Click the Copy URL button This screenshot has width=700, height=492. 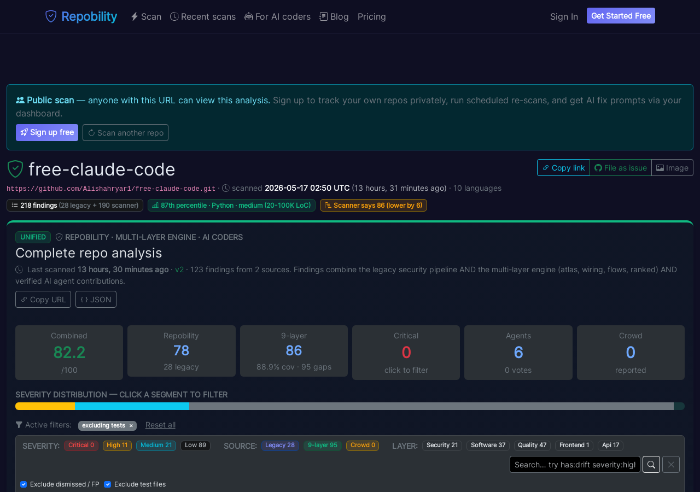pyautogui.click(x=43, y=300)
